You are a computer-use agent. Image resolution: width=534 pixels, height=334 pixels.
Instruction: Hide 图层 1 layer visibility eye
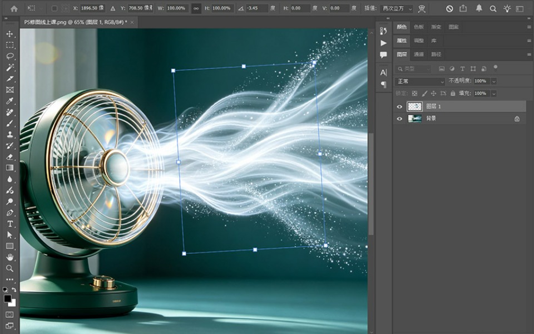(399, 107)
